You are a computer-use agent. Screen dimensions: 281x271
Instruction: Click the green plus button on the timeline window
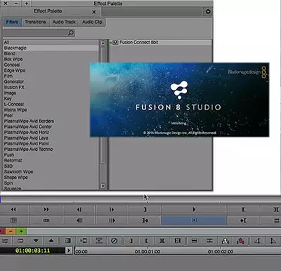click(x=21, y=231)
